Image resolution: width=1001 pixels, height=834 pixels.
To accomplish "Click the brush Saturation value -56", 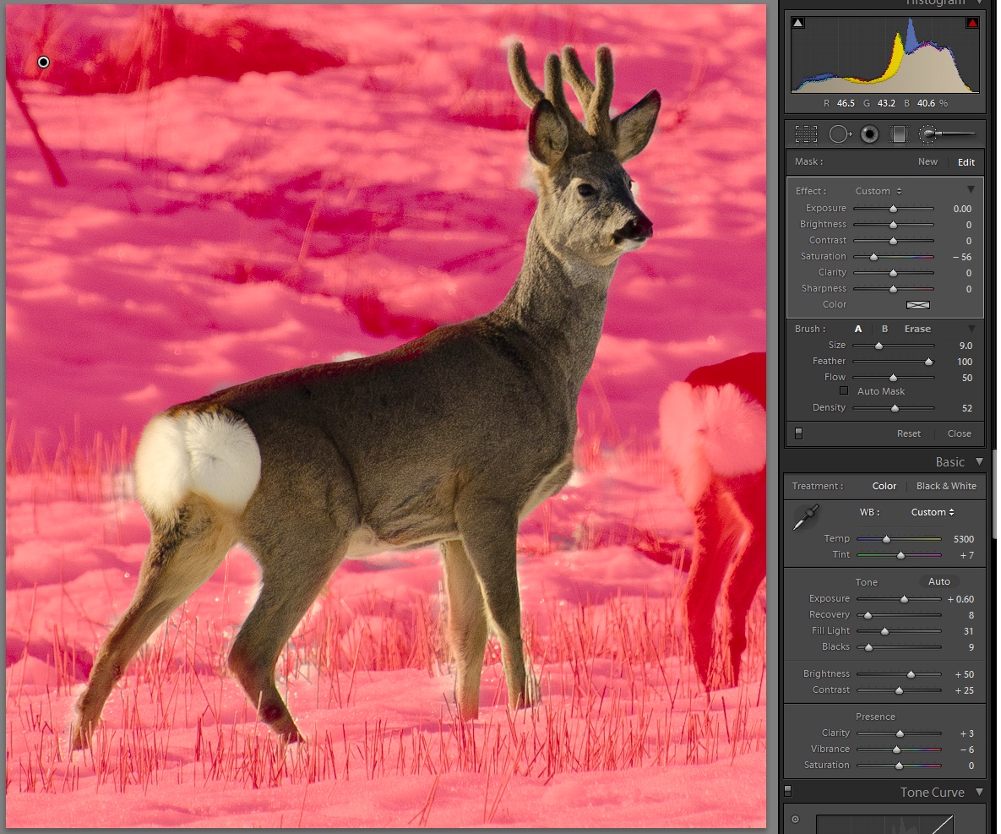I will point(963,257).
